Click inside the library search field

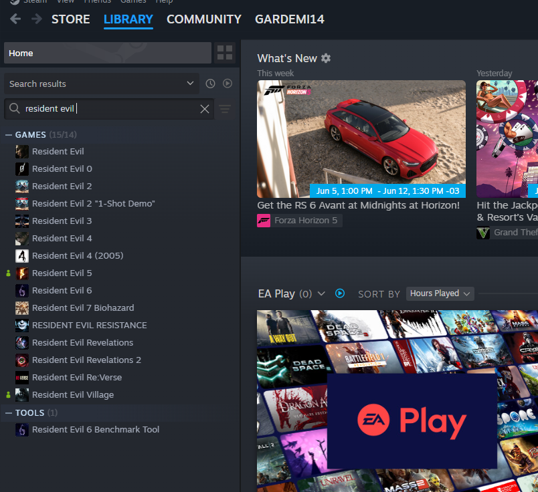109,109
